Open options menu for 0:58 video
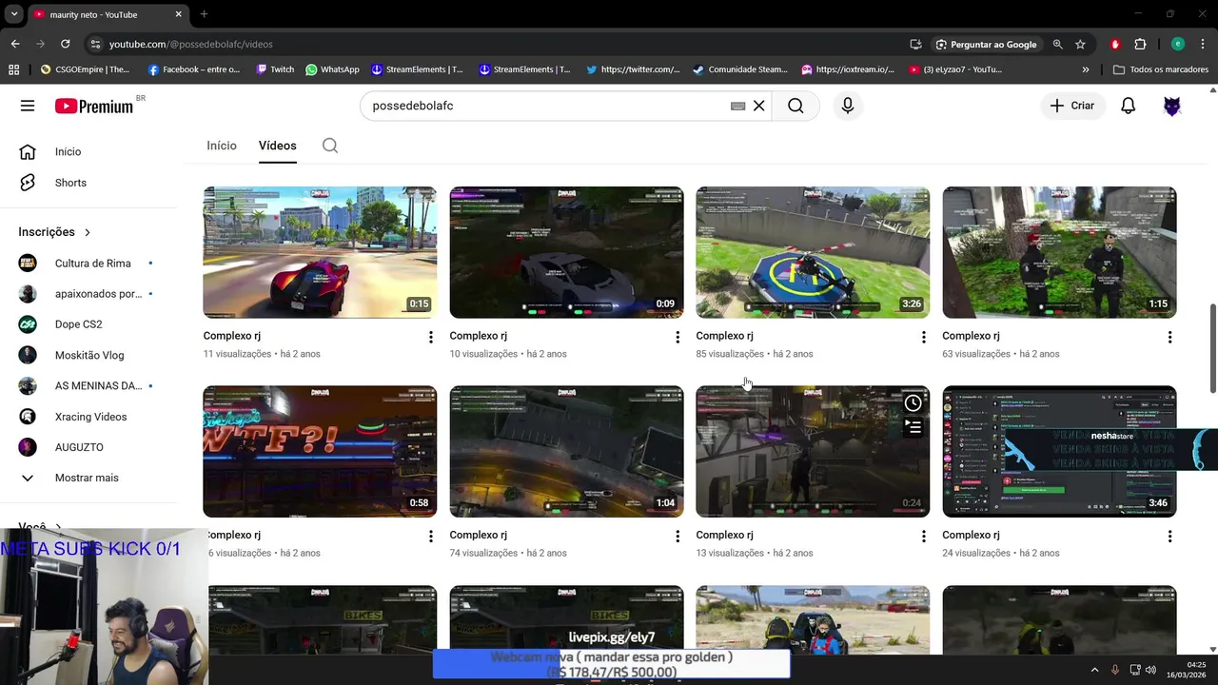This screenshot has width=1218, height=685. 431,536
